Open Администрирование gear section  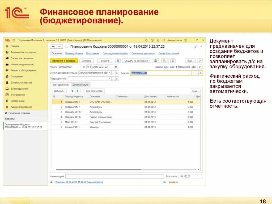pyautogui.click(x=21, y=107)
